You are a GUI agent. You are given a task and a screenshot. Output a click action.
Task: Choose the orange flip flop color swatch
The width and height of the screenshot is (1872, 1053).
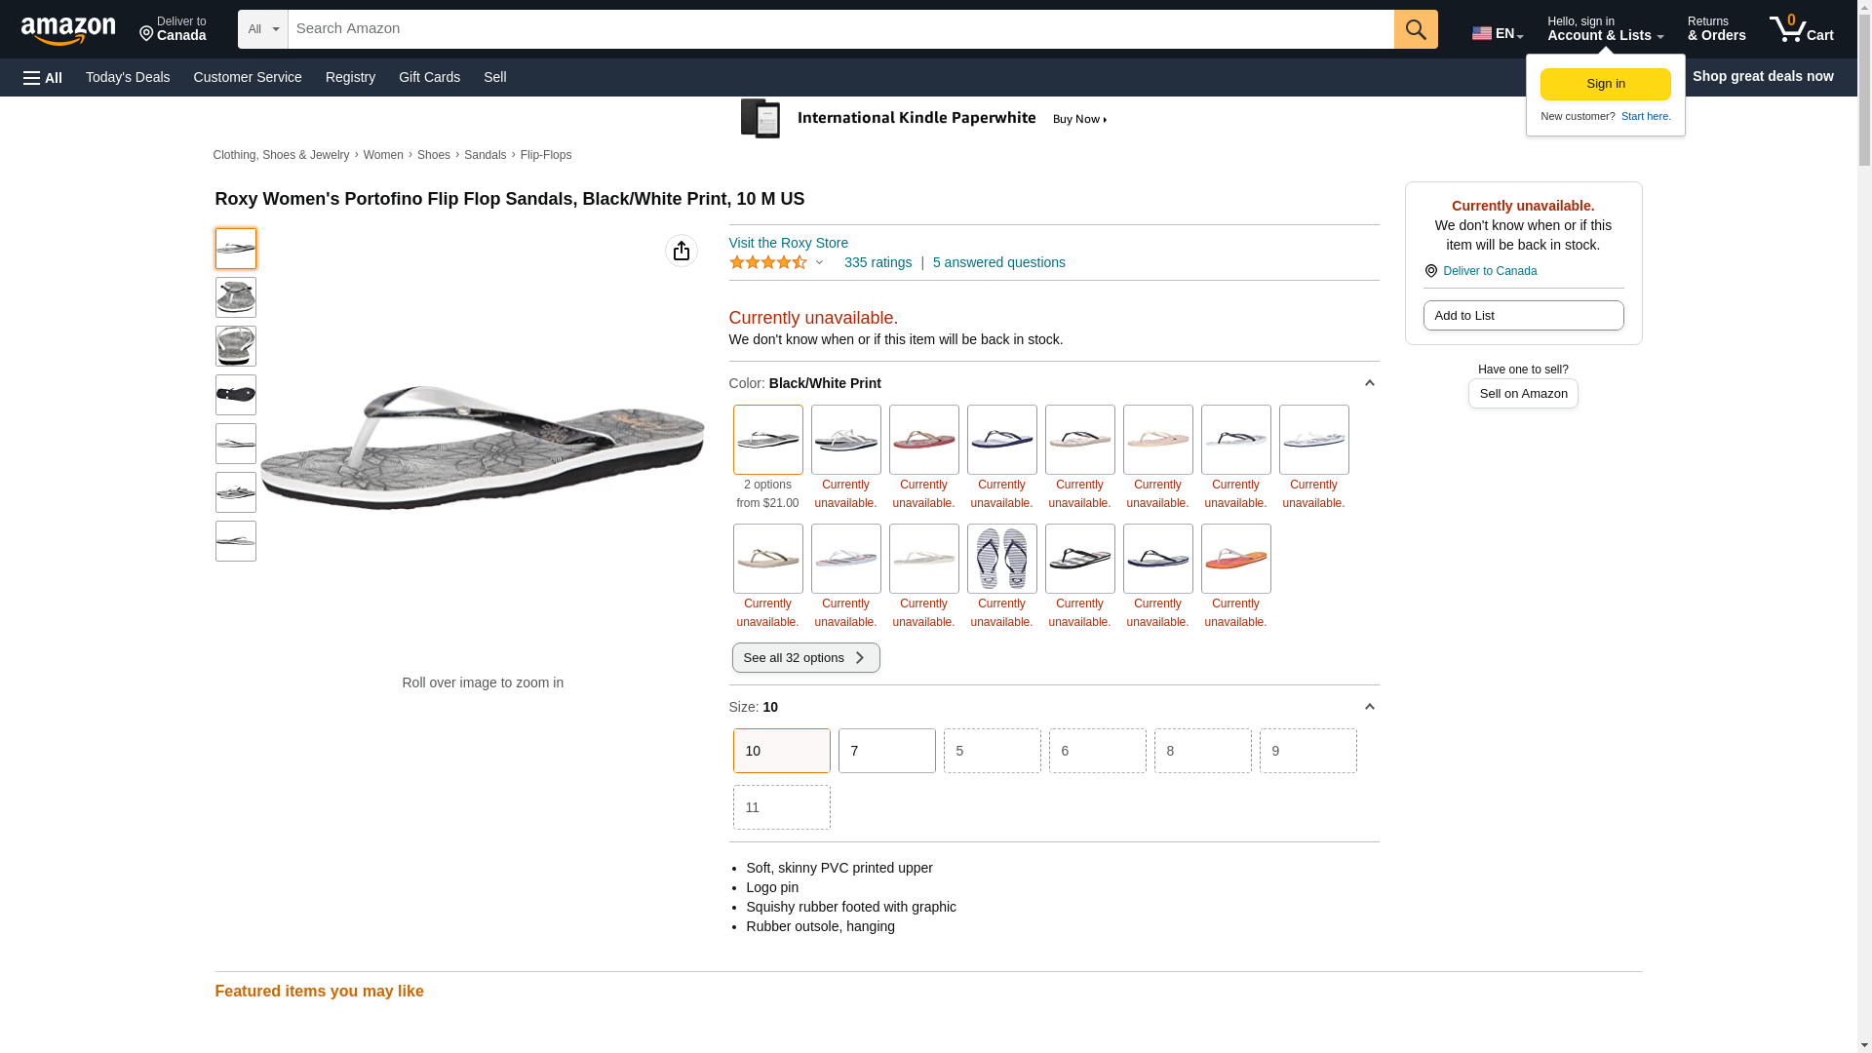1236,559
